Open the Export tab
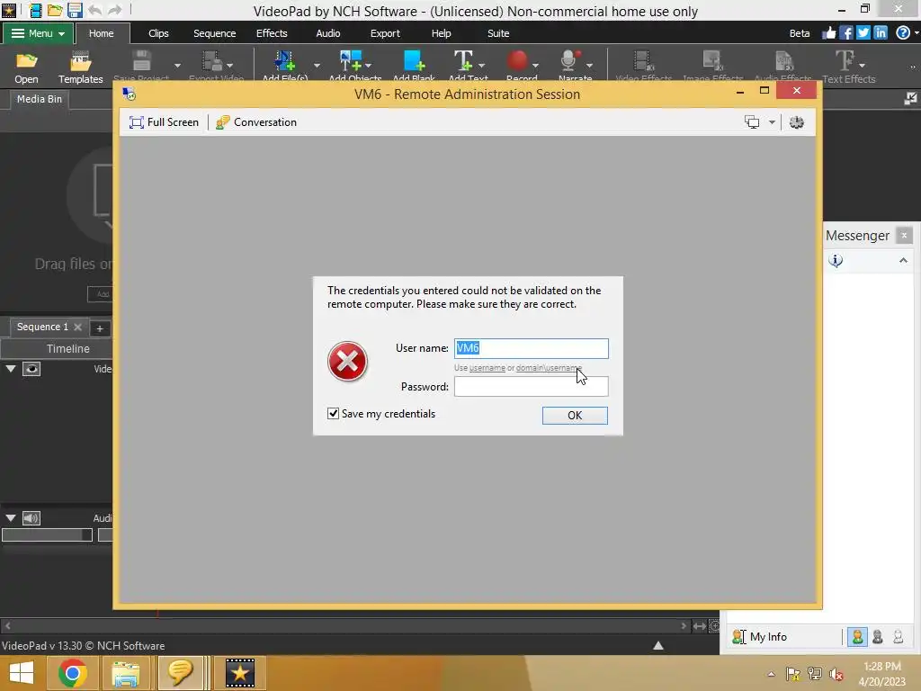The width and height of the screenshot is (921, 691). point(385,33)
